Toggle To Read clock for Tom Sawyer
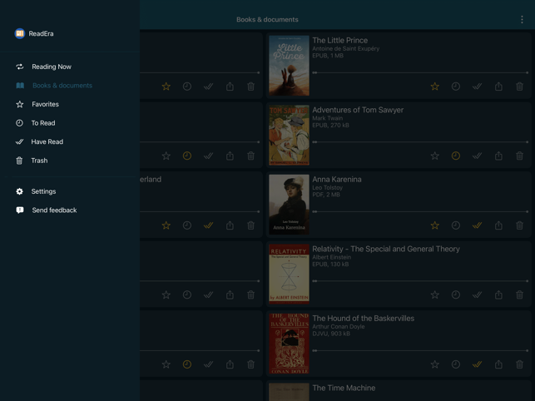Image resolution: width=535 pixels, height=401 pixels. click(x=455, y=156)
